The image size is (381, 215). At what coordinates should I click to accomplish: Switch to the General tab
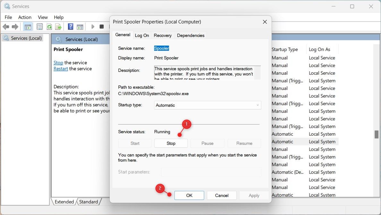(123, 35)
